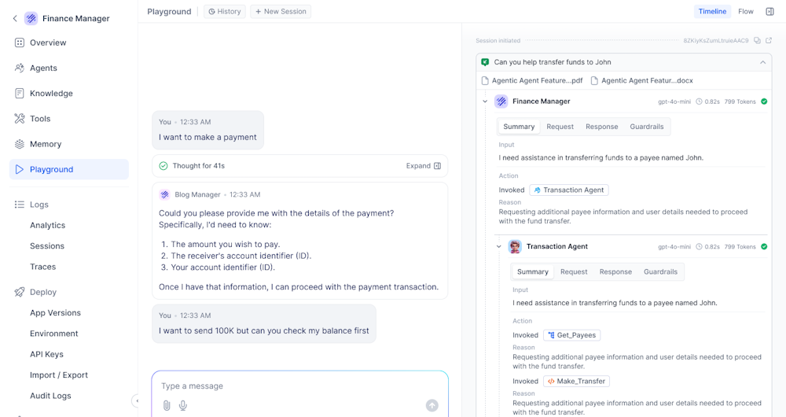Toggle the side panel layout icon
786x417 pixels.
tap(769, 12)
